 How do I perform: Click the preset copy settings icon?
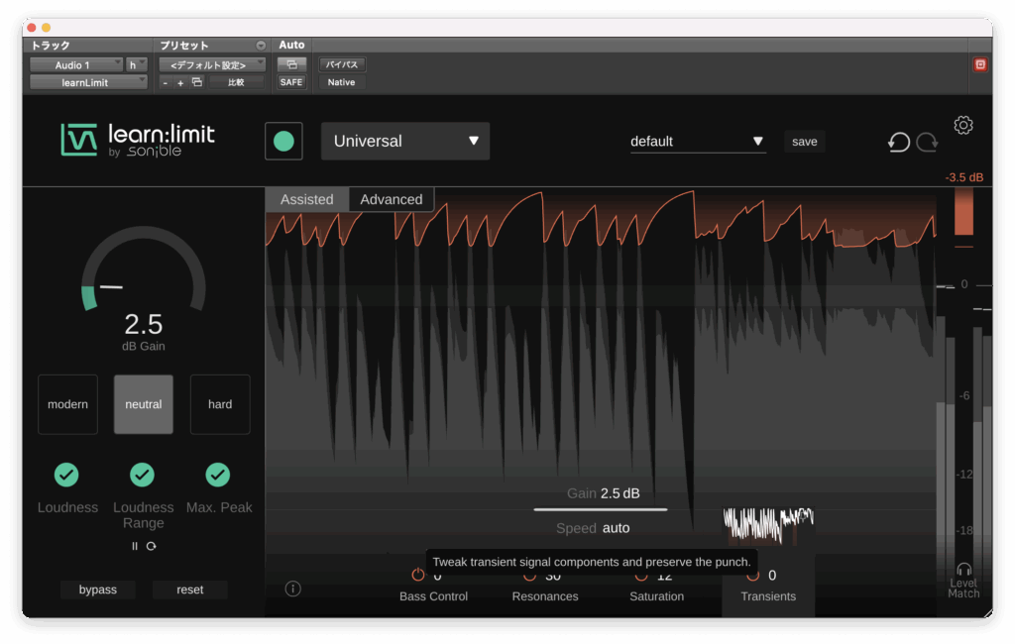pos(197,82)
